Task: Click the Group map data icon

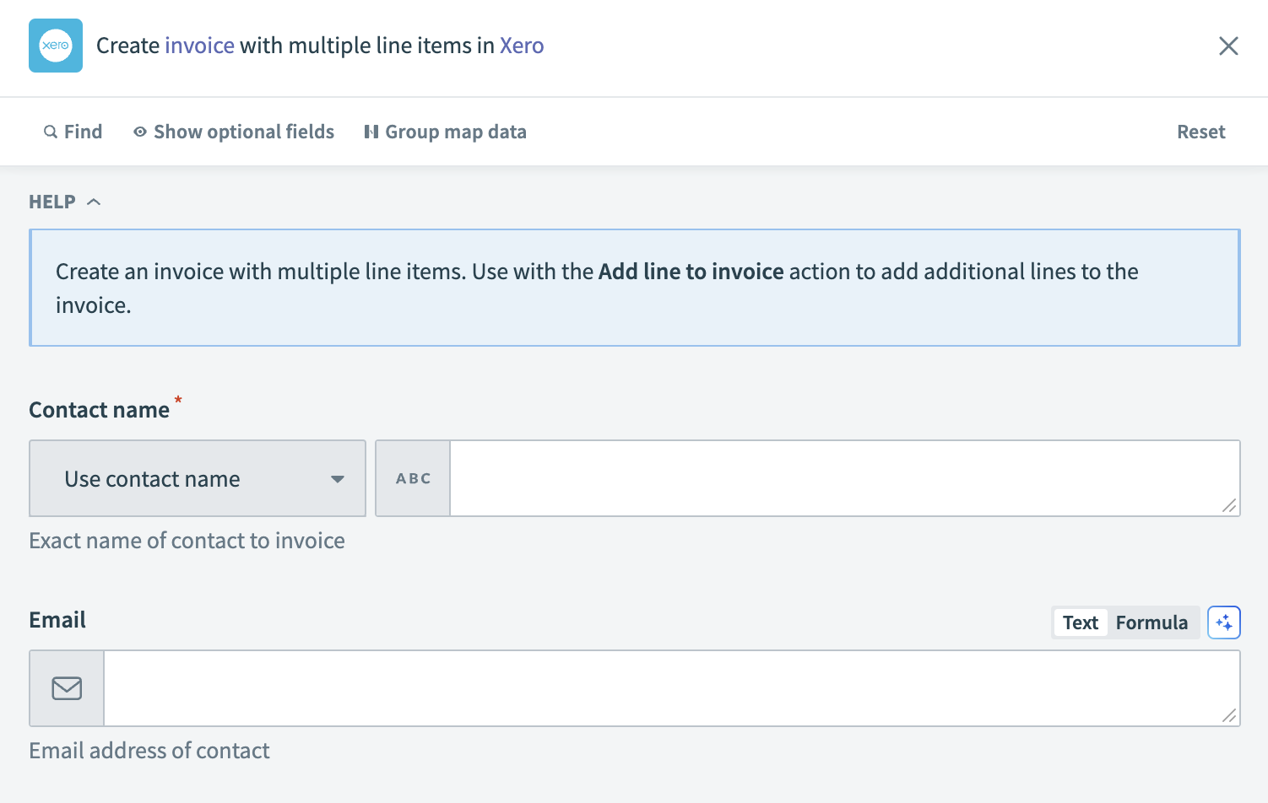Action: [372, 132]
